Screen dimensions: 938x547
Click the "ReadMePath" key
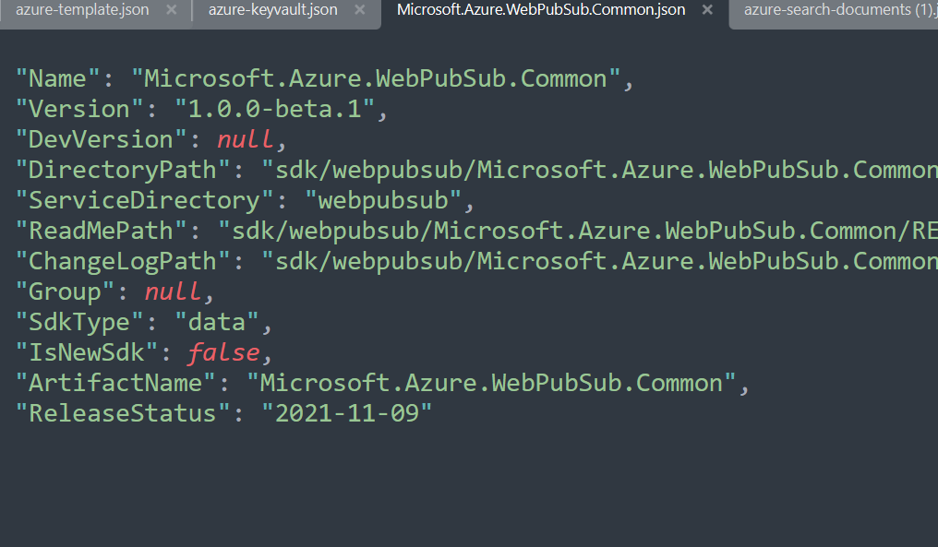click(x=101, y=232)
